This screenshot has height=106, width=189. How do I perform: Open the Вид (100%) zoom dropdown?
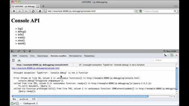tap(172, 51)
